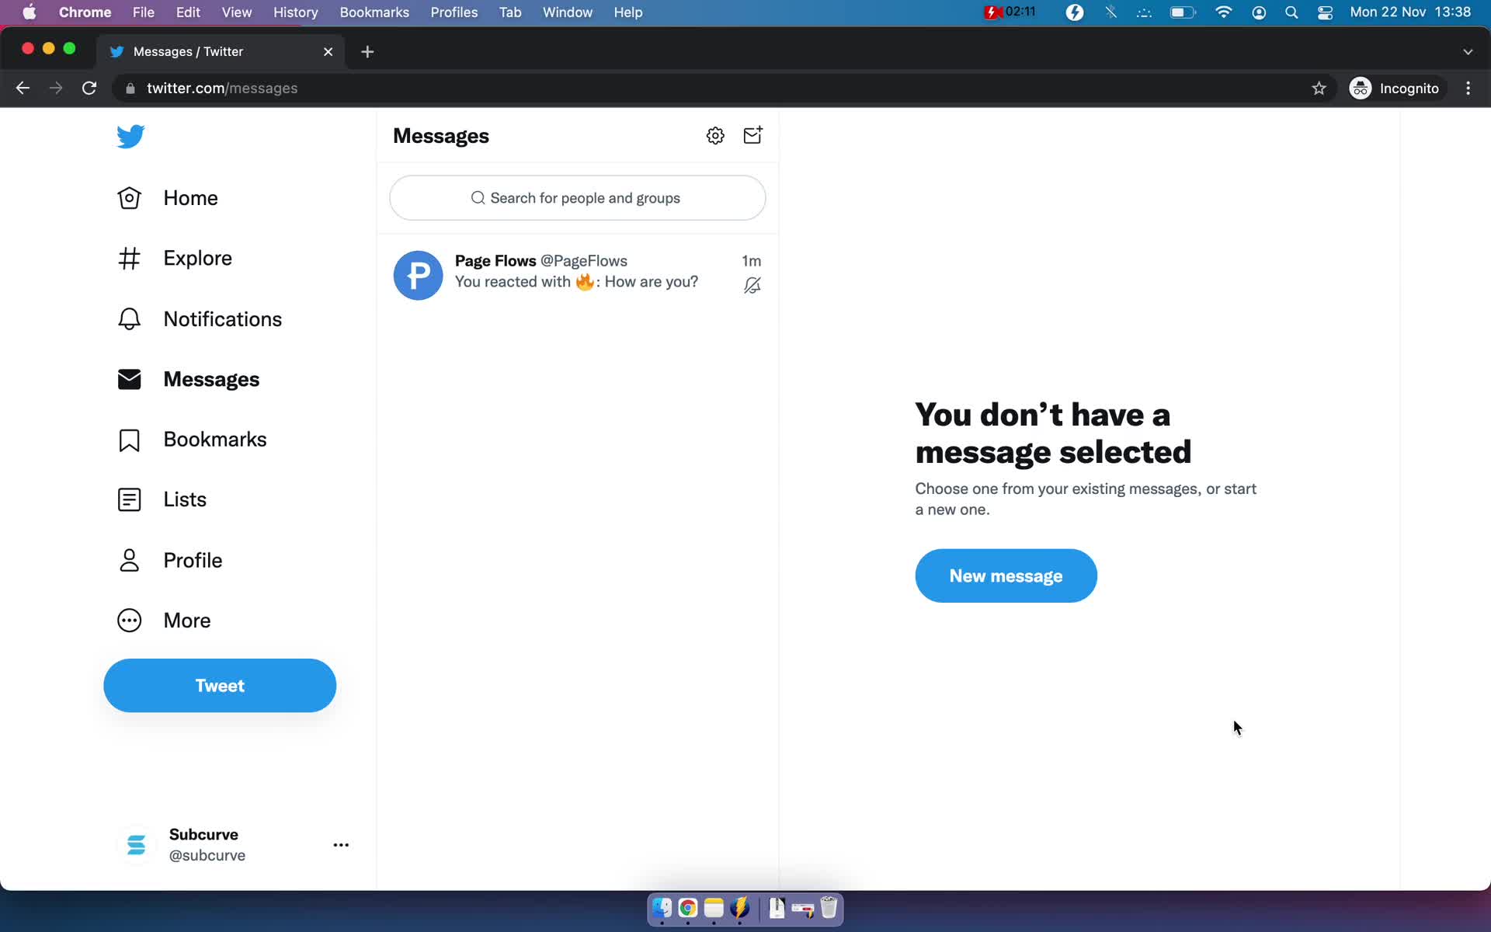Open Chrome from the Dock

point(688,908)
